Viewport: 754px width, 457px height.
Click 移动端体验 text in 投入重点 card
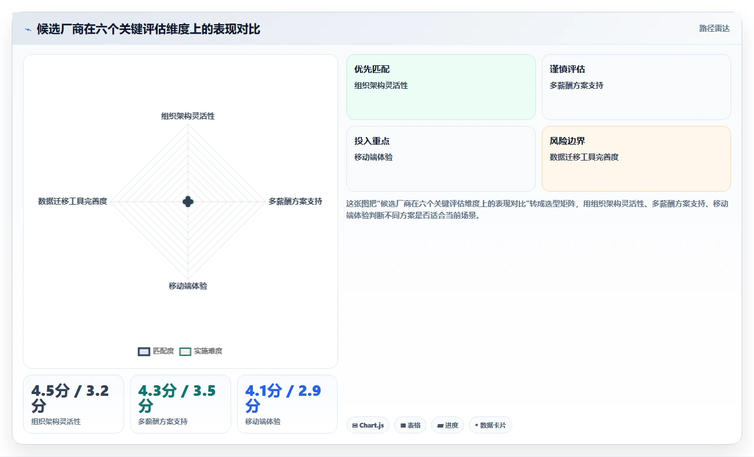[373, 157]
